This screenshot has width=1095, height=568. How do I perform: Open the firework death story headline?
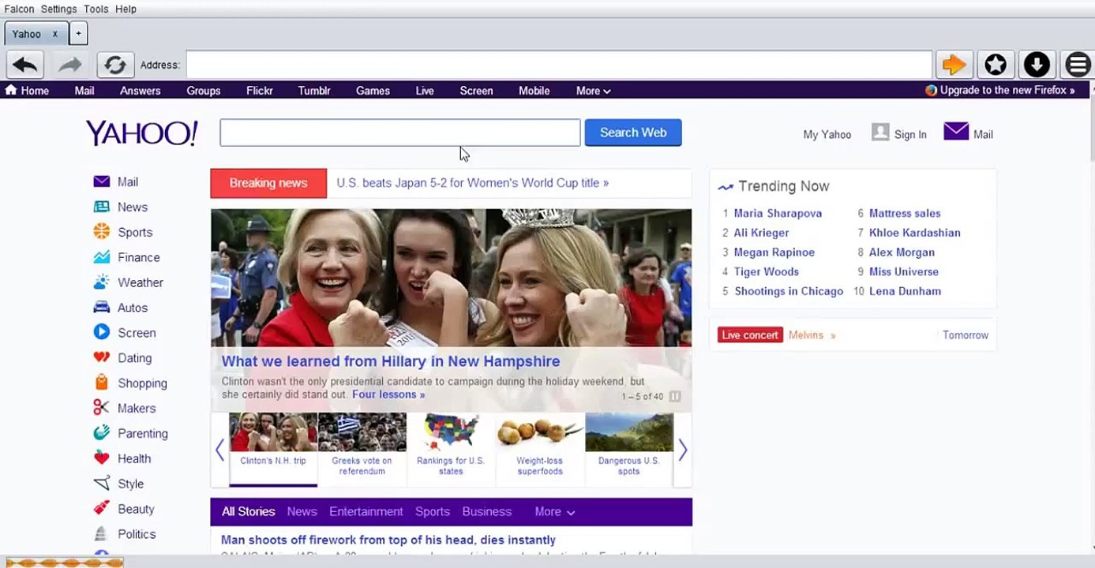click(388, 540)
